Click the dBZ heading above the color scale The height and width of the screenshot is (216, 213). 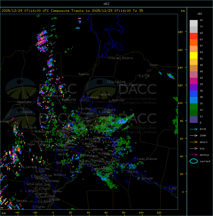tap(200, 14)
